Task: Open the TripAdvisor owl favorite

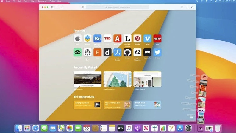Action: point(77,52)
